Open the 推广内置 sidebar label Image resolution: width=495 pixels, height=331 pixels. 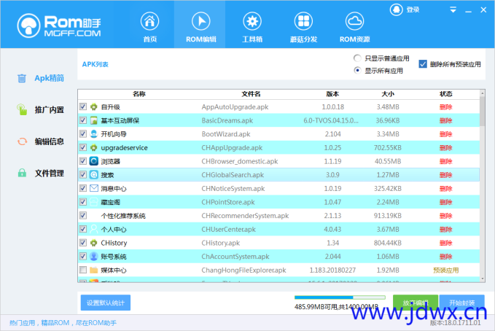[x=50, y=110]
